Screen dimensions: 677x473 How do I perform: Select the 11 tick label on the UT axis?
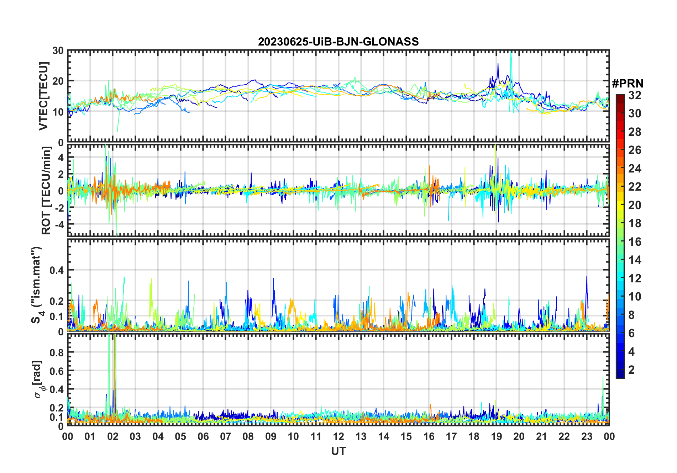316,437
